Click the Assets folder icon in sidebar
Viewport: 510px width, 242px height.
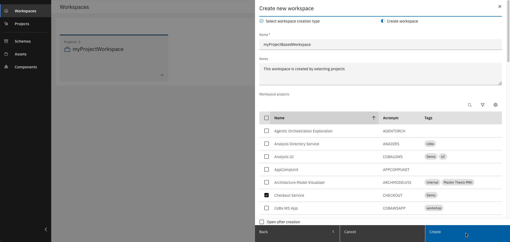coord(6,54)
